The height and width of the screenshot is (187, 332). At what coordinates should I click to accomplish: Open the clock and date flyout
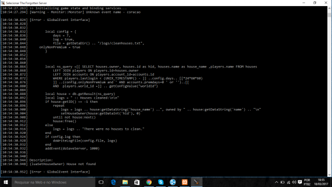pyautogui.click(x=321, y=182)
